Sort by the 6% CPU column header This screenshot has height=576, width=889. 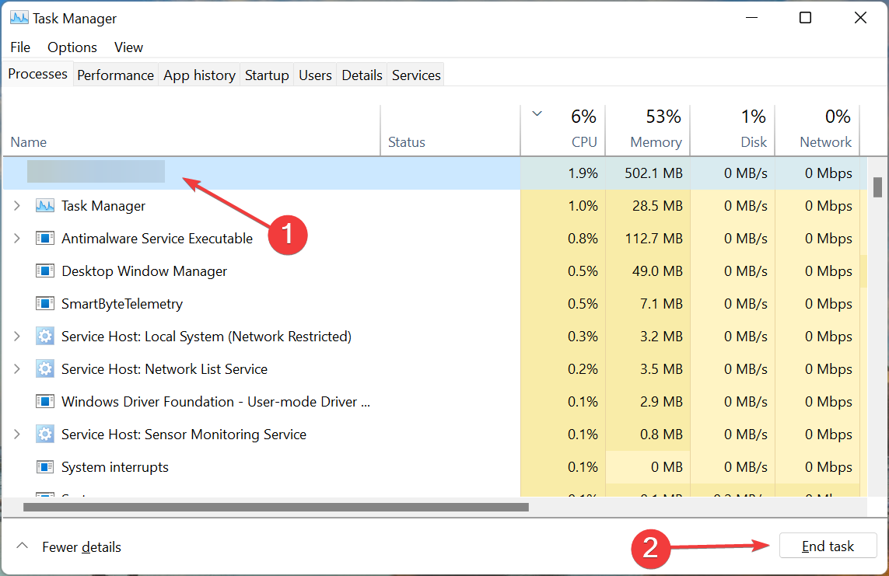tap(563, 131)
